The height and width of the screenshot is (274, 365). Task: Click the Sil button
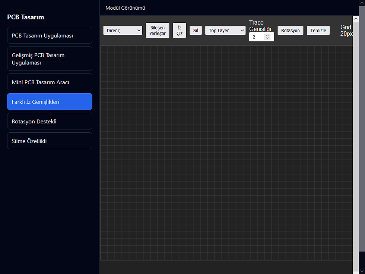[196, 31]
